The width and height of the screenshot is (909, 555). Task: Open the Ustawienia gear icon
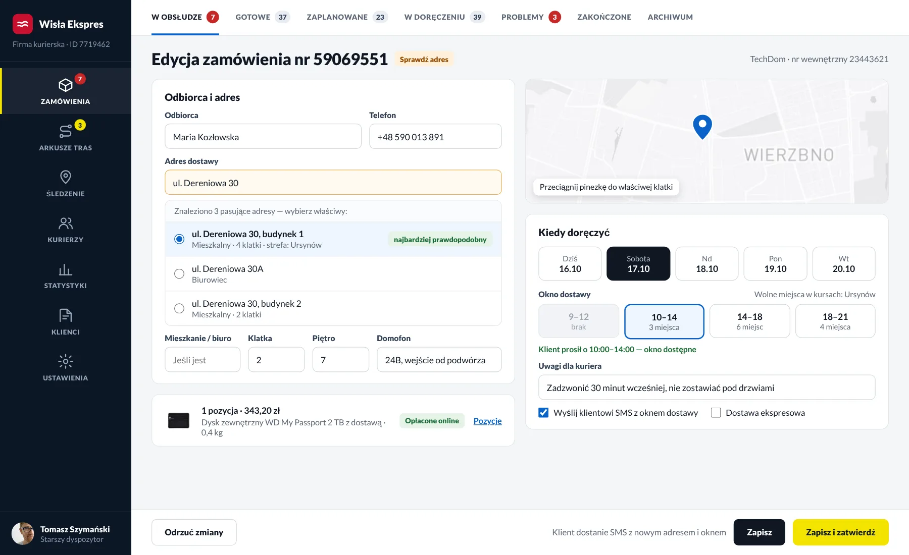[x=66, y=361]
